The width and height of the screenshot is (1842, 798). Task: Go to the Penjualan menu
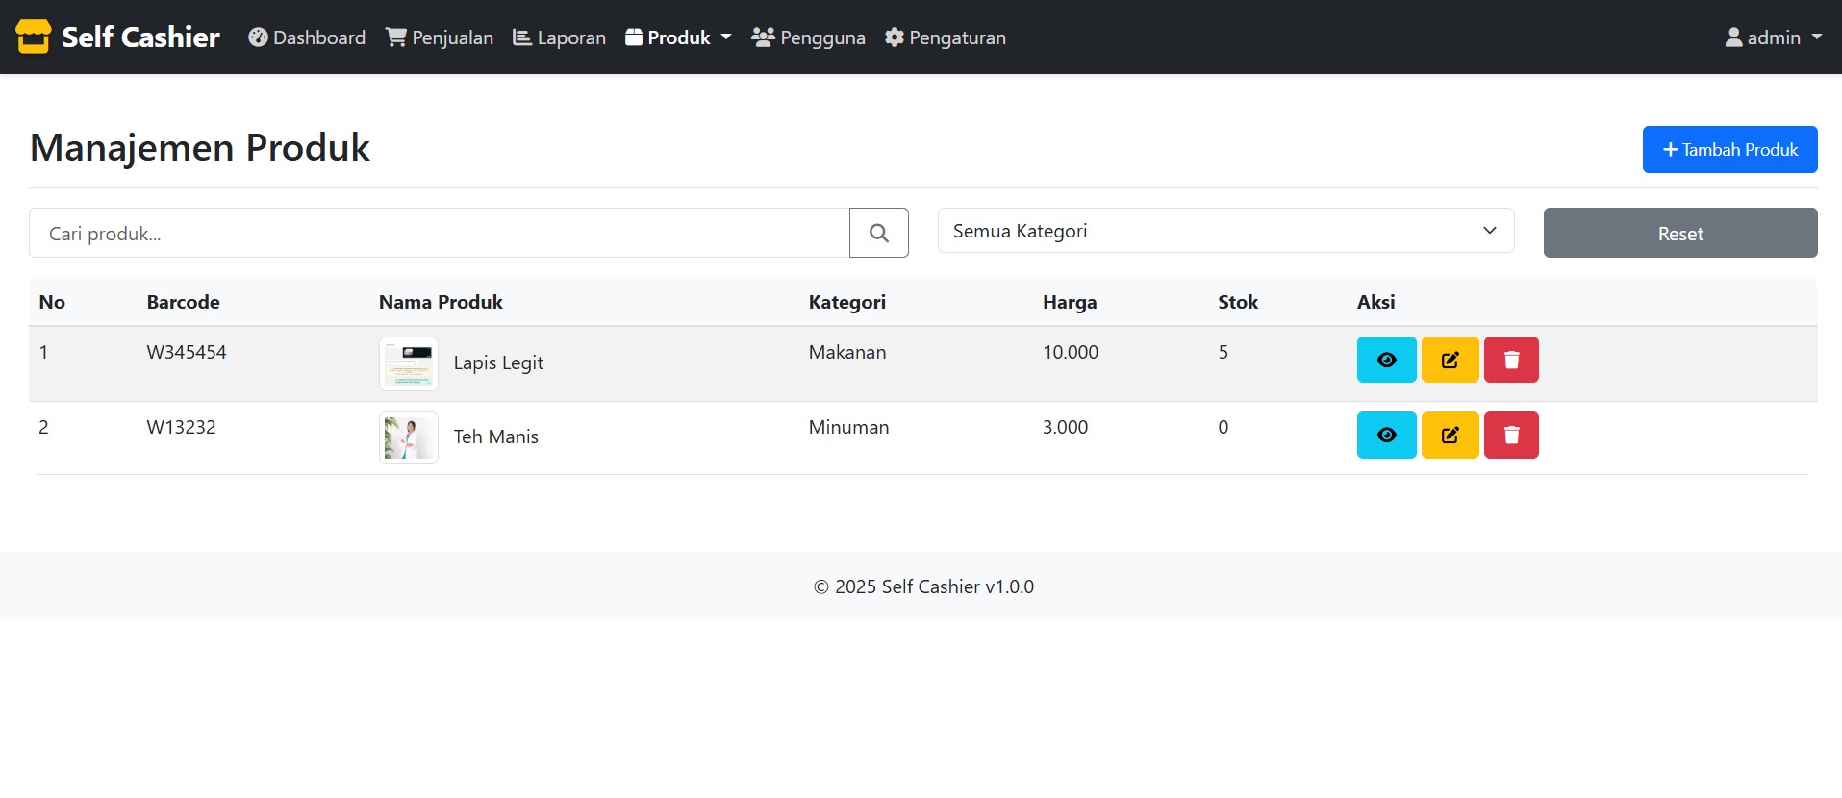[440, 37]
